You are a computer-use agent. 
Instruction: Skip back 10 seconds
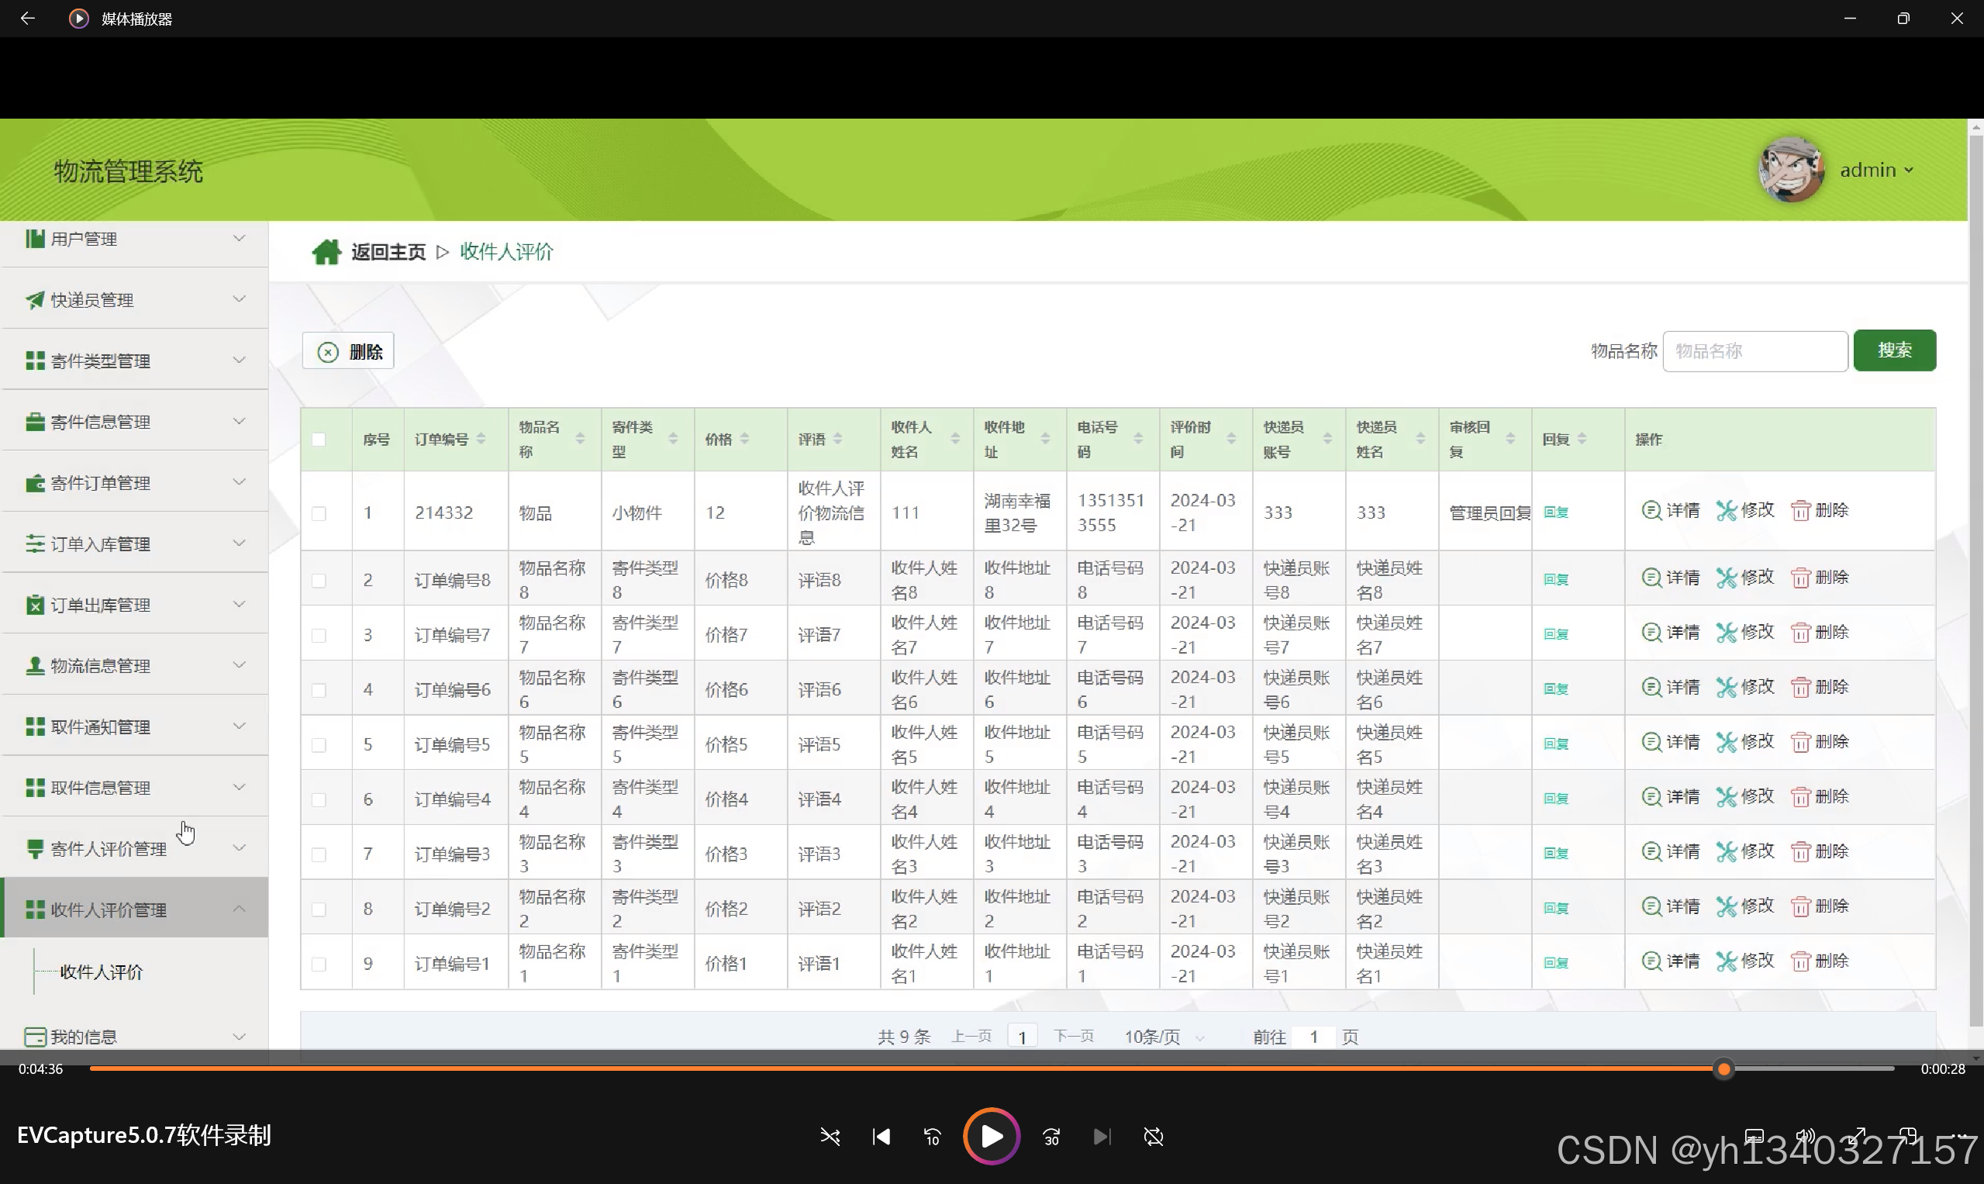click(x=932, y=1136)
